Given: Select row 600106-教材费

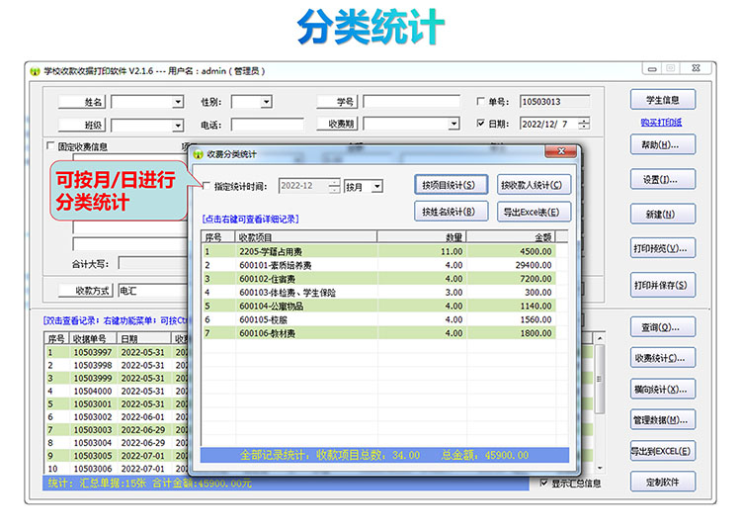Looking at the screenshot, I should [379, 333].
